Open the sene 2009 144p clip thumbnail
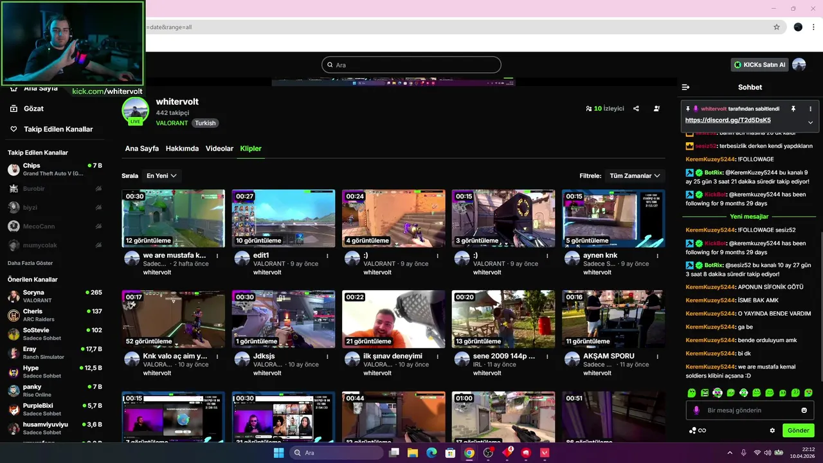Viewport: 823px width, 463px height. (x=503, y=319)
